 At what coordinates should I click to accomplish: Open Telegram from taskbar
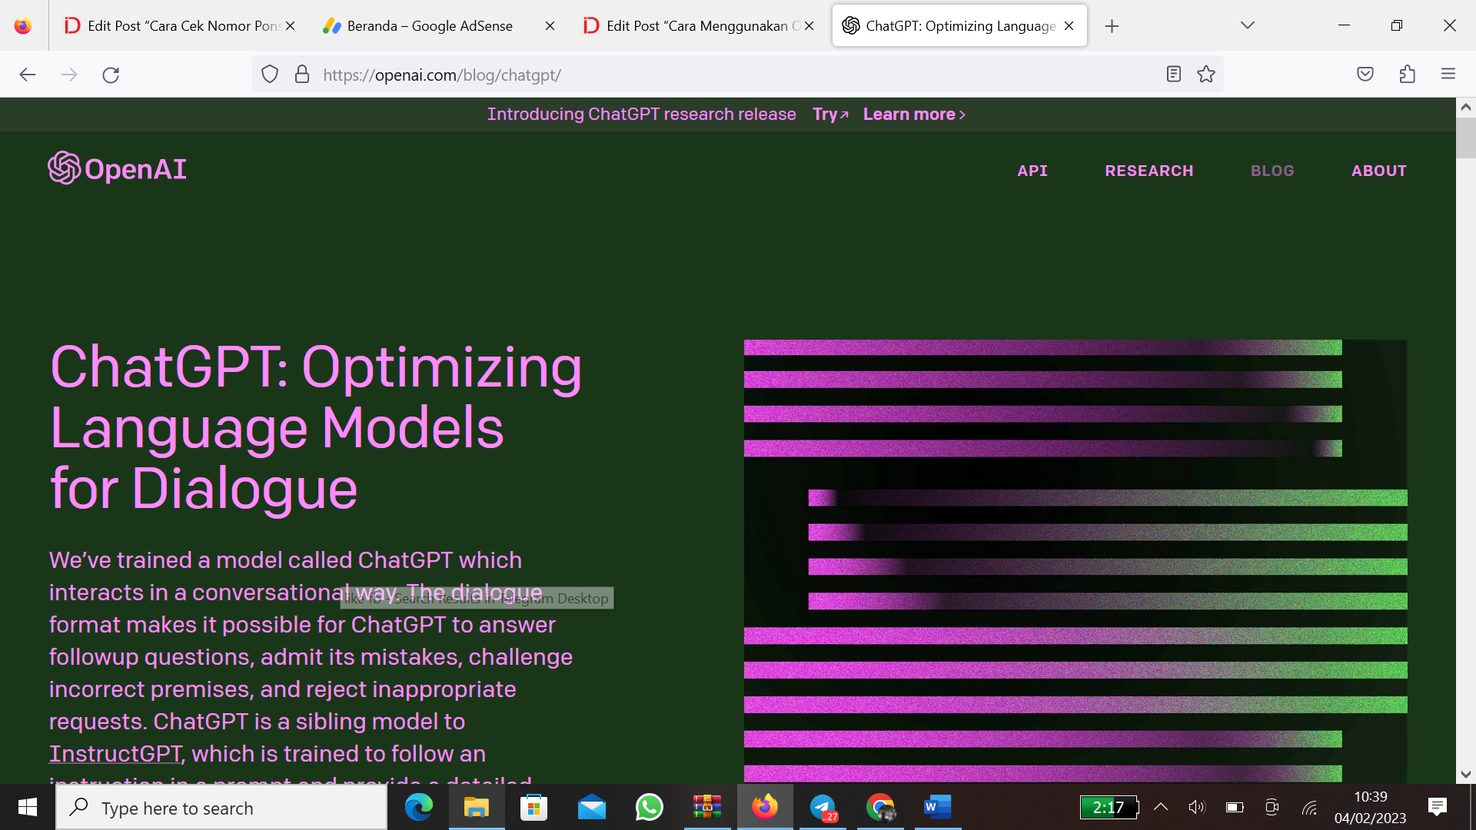823,807
